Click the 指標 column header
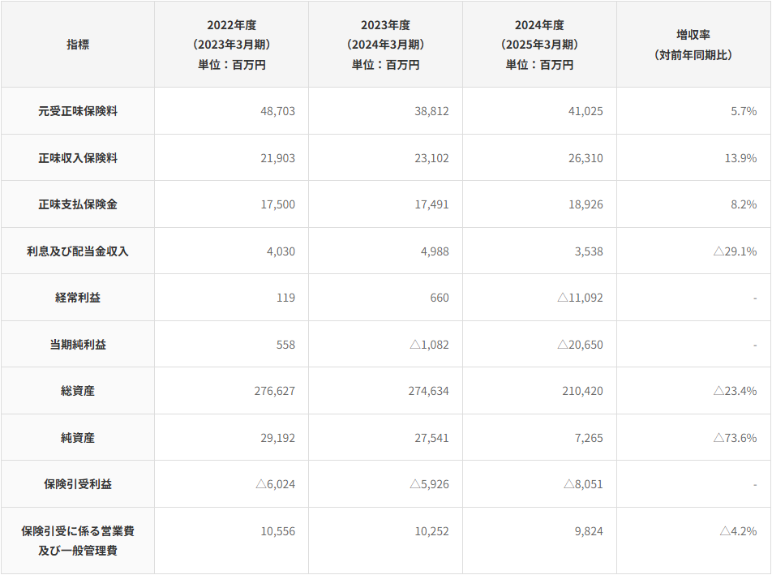772x575 pixels. [x=78, y=45]
